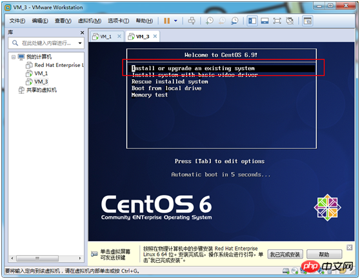The width and height of the screenshot is (360, 279).
Task: Toggle the library sidebar view icon
Action: point(252,21)
